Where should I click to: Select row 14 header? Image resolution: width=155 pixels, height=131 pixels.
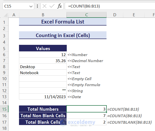pos(4,103)
